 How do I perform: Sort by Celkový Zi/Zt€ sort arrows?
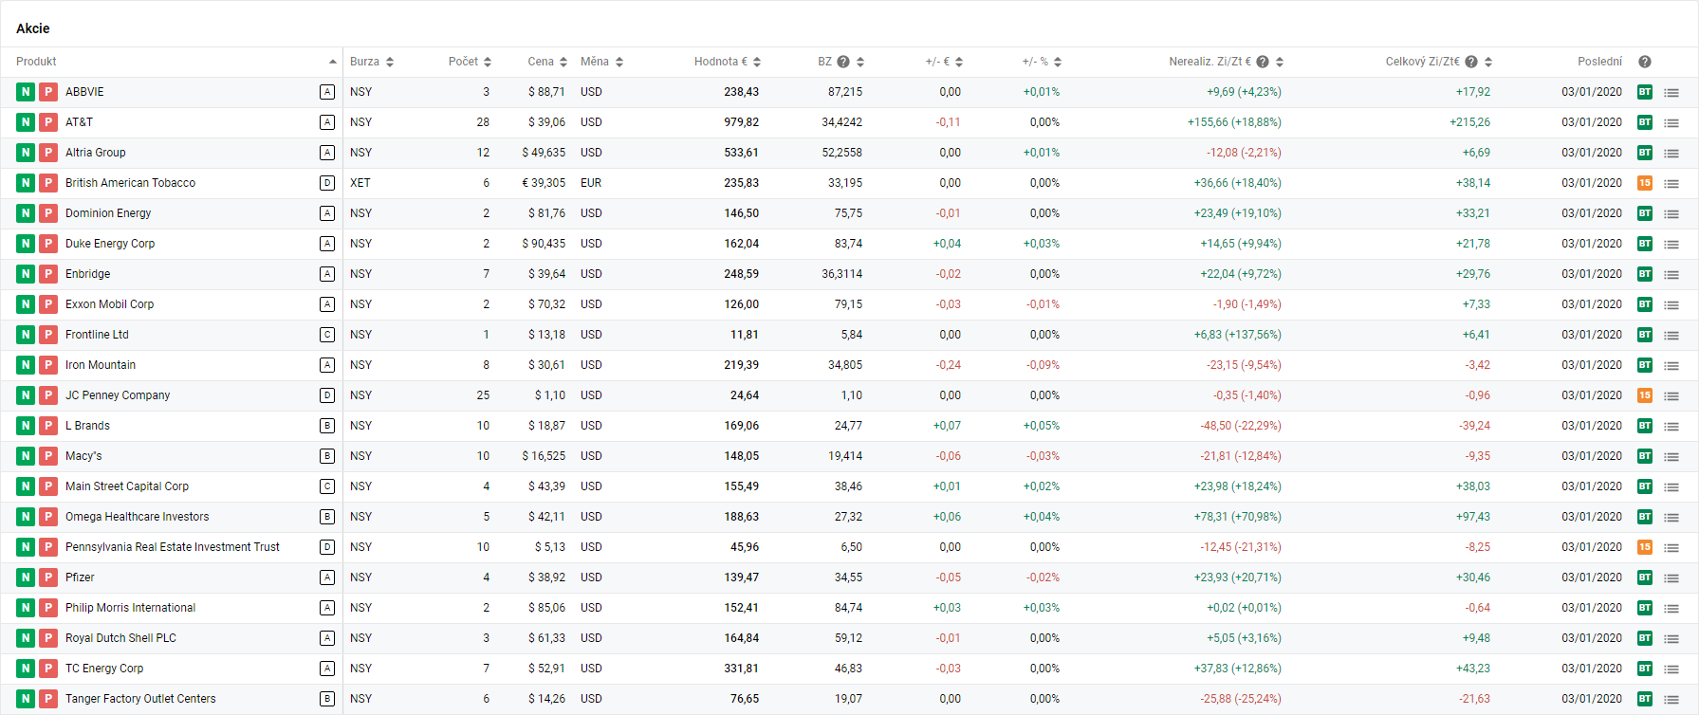1488,62
